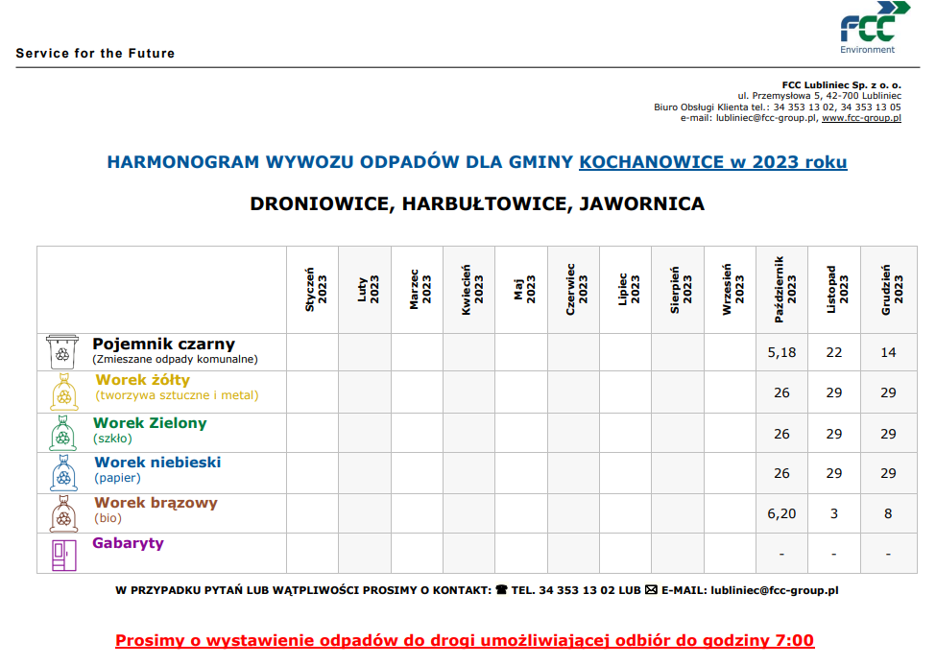Select the green glass bag icon
This screenshot has width=936, height=665.
[62, 432]
